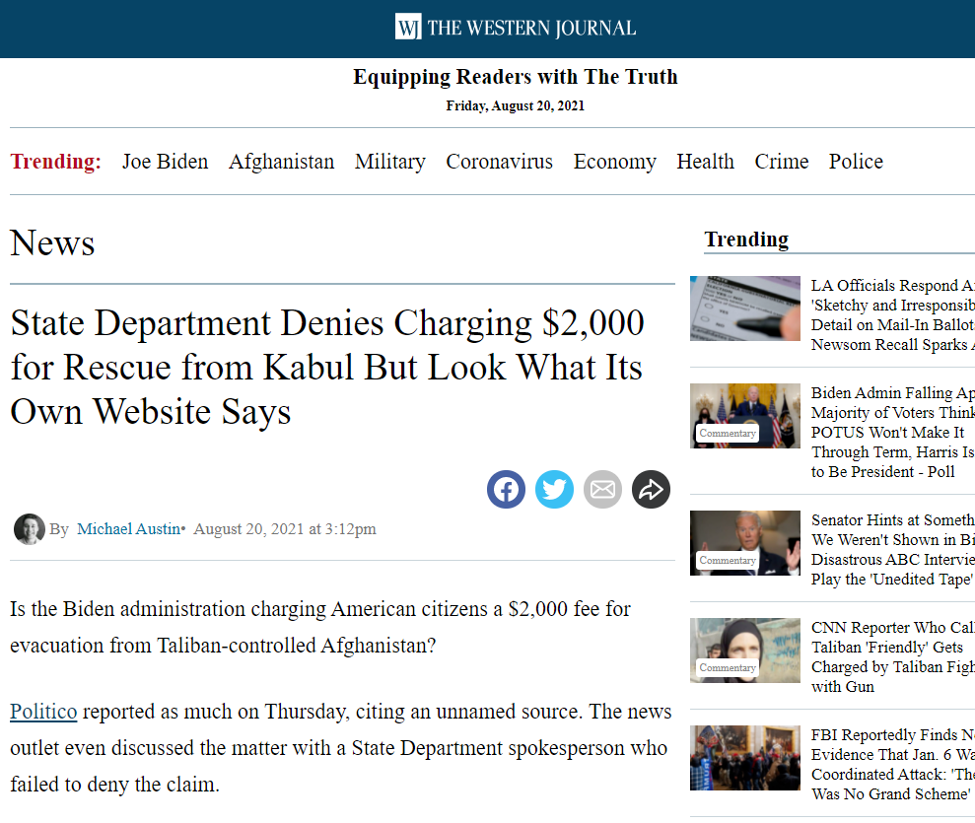Open Crime trending topic
Image resolution: width=975 pixels, height=823 pixels.
(782, 162)
